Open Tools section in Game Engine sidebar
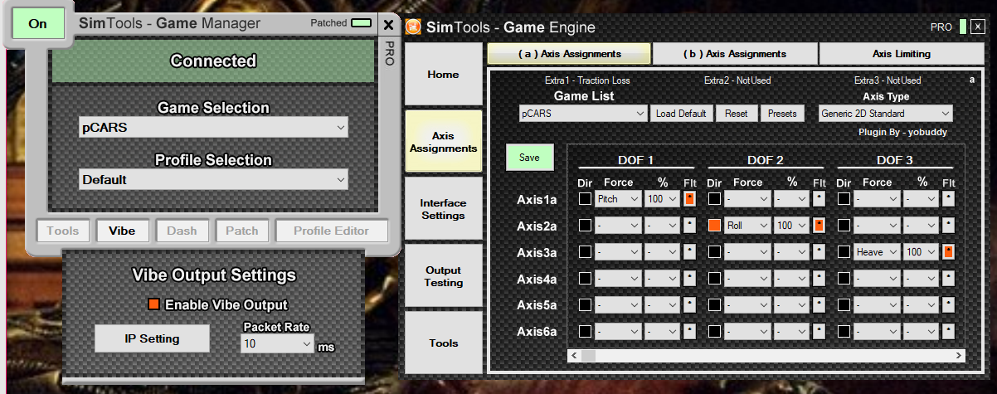This screenshot has height=394, width=997. click(443, 343)
